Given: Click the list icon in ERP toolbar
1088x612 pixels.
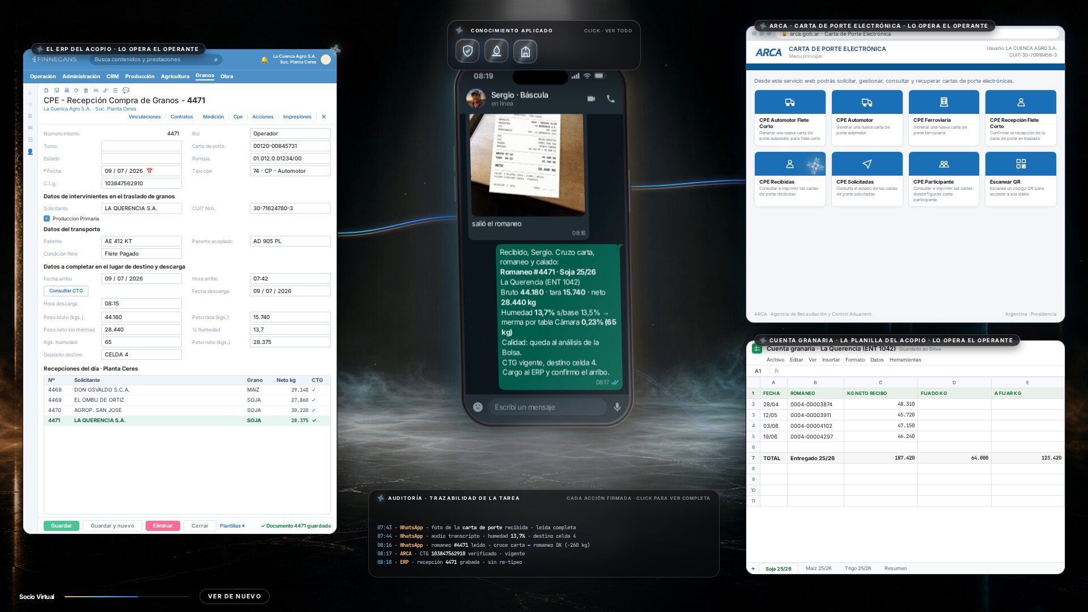Looking at the screenshot, I should pyautogui.click(x=115, y=90).
